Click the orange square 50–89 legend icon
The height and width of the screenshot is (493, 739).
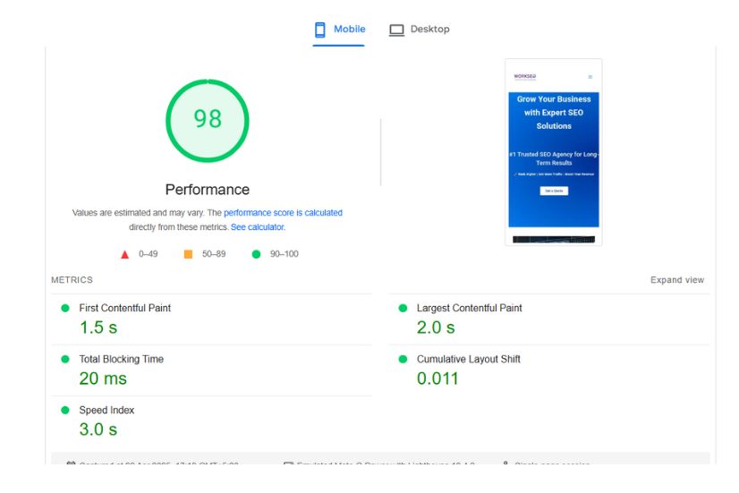point(188,254)
